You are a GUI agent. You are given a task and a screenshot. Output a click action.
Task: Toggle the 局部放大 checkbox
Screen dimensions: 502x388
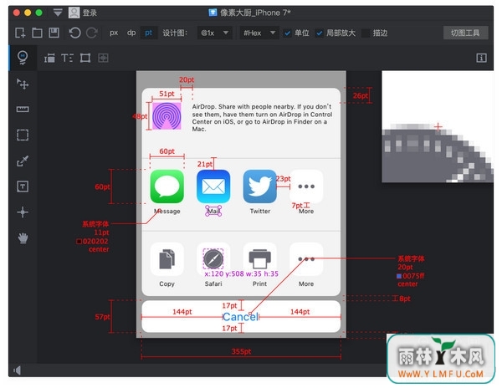pos(319,33)
